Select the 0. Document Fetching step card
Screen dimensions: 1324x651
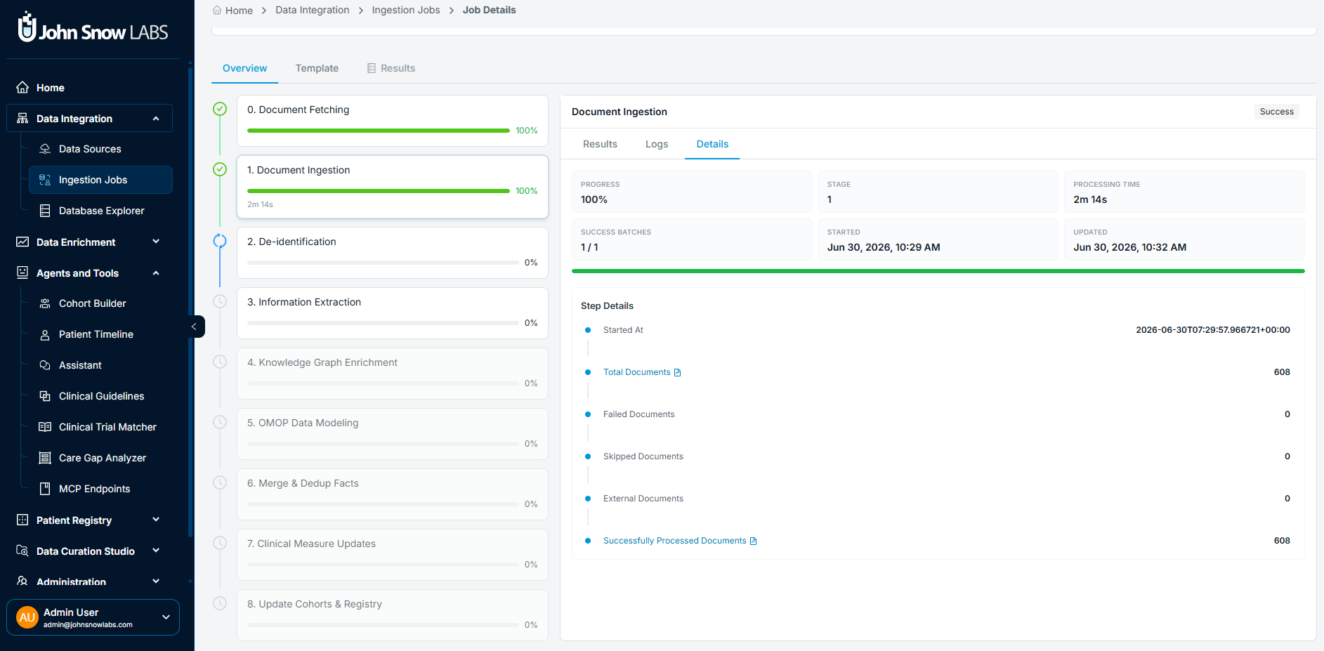pos(393,121)
